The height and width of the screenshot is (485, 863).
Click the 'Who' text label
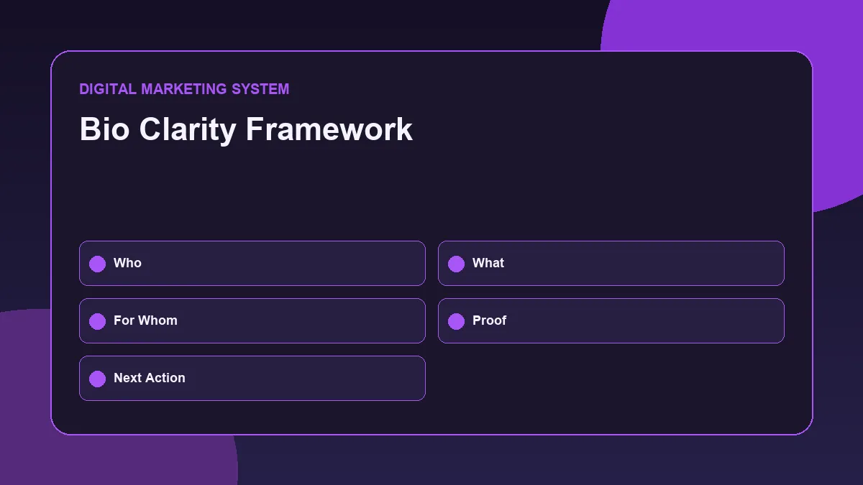(127, 263)
